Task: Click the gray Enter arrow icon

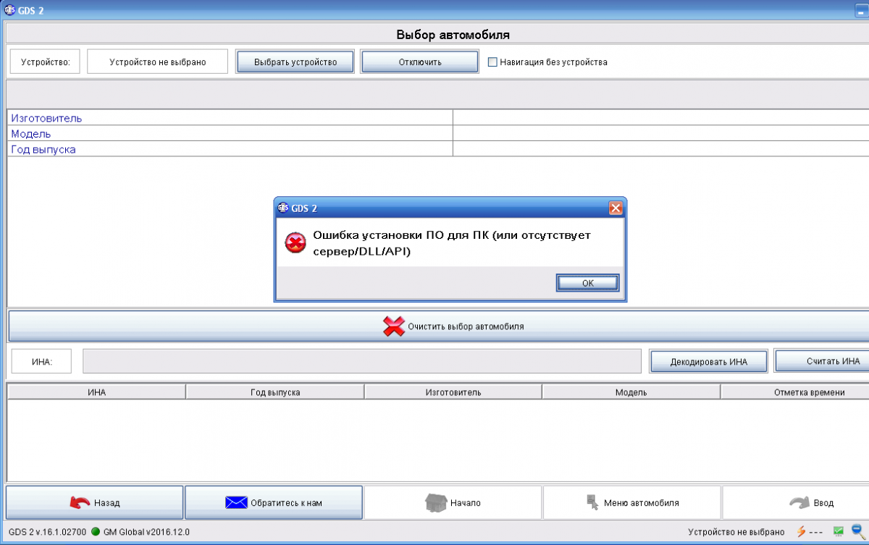Action: (799, 502)
